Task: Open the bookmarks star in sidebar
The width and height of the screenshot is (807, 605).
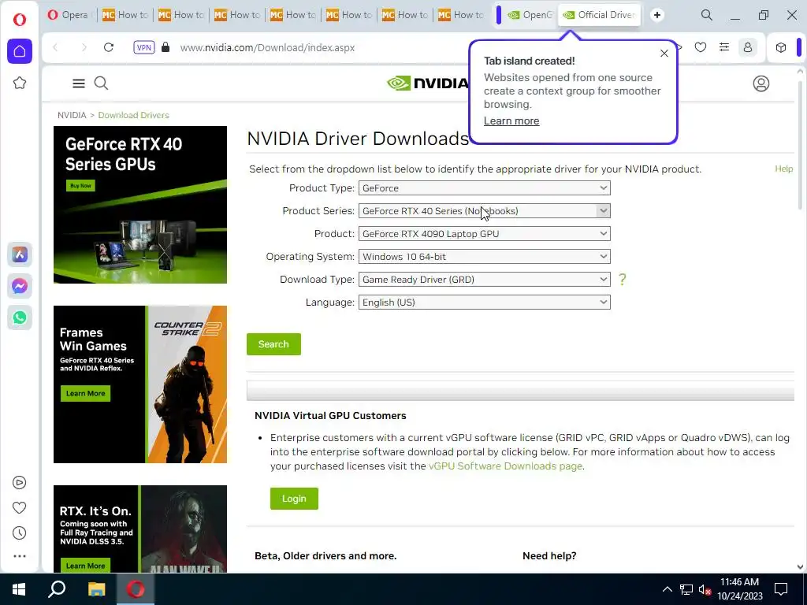Action: [x=20, y=83]
